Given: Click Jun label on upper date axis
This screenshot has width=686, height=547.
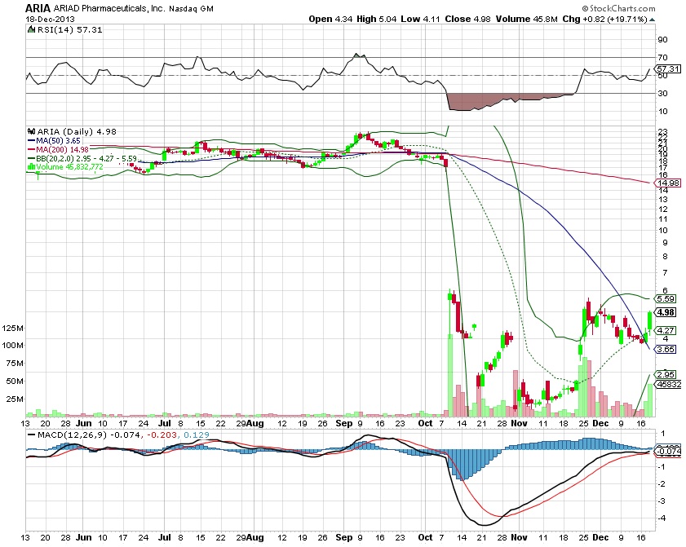Looking at the screenshot, I should coord(83,423).
